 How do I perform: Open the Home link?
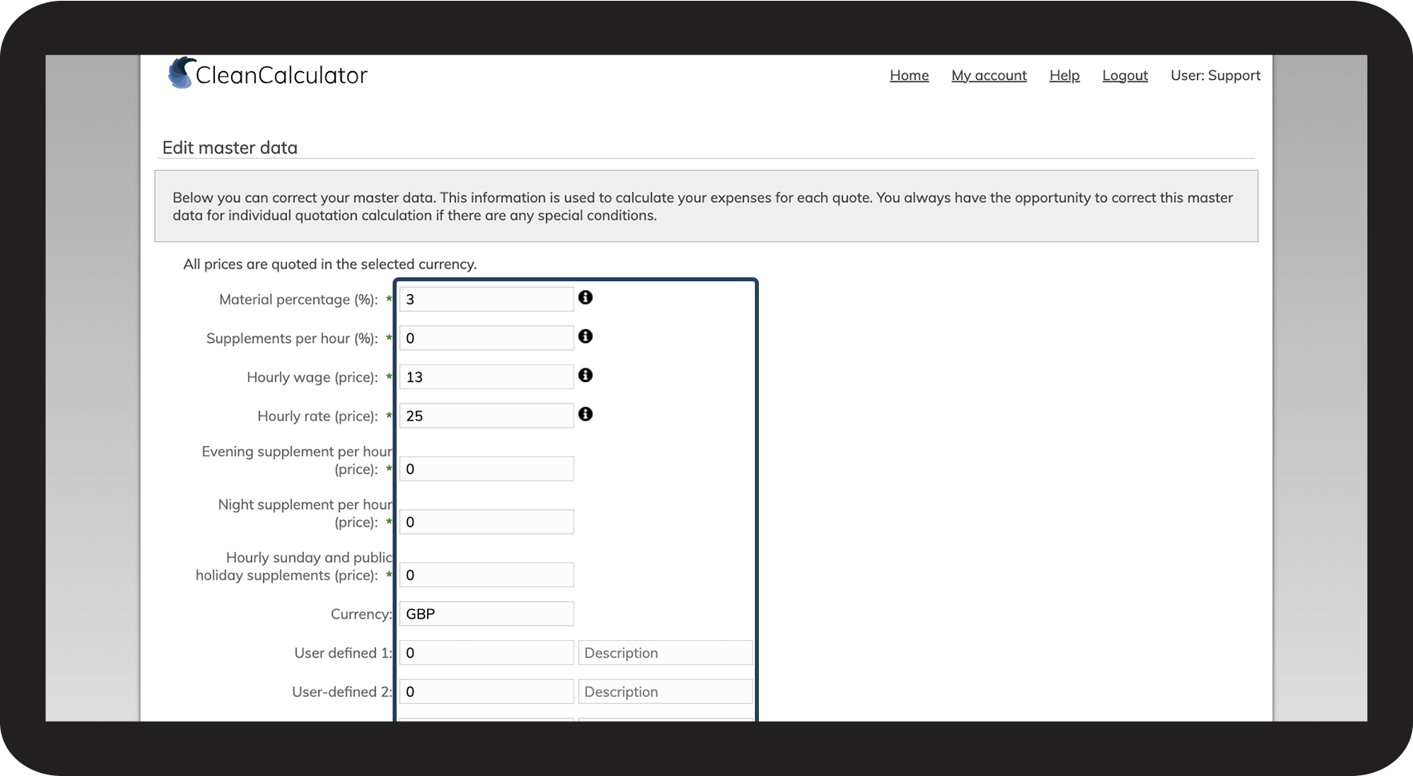(x=909, y=75)
